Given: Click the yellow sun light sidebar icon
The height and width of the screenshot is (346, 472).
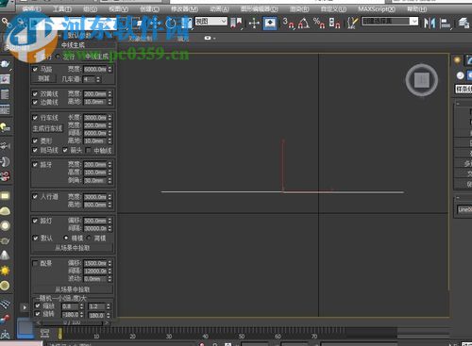Looking at the screenshot, I should [x=5, y=270].
